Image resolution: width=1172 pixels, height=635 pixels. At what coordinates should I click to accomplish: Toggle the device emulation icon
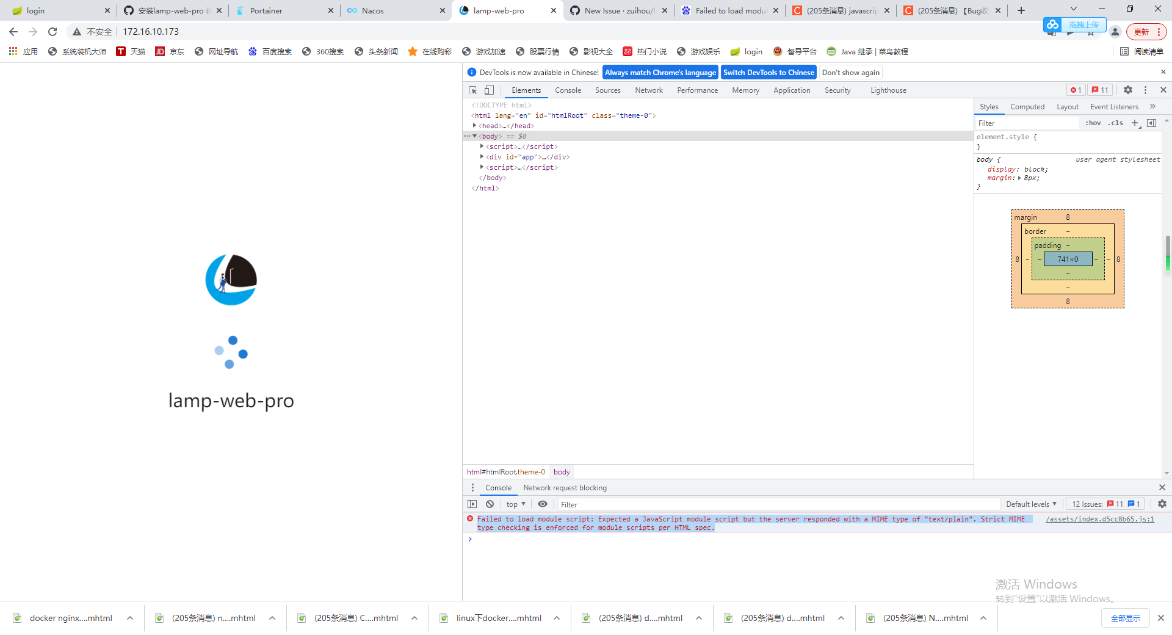point(488,90)
